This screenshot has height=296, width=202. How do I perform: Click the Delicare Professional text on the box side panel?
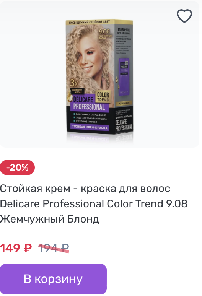[124, 125]
